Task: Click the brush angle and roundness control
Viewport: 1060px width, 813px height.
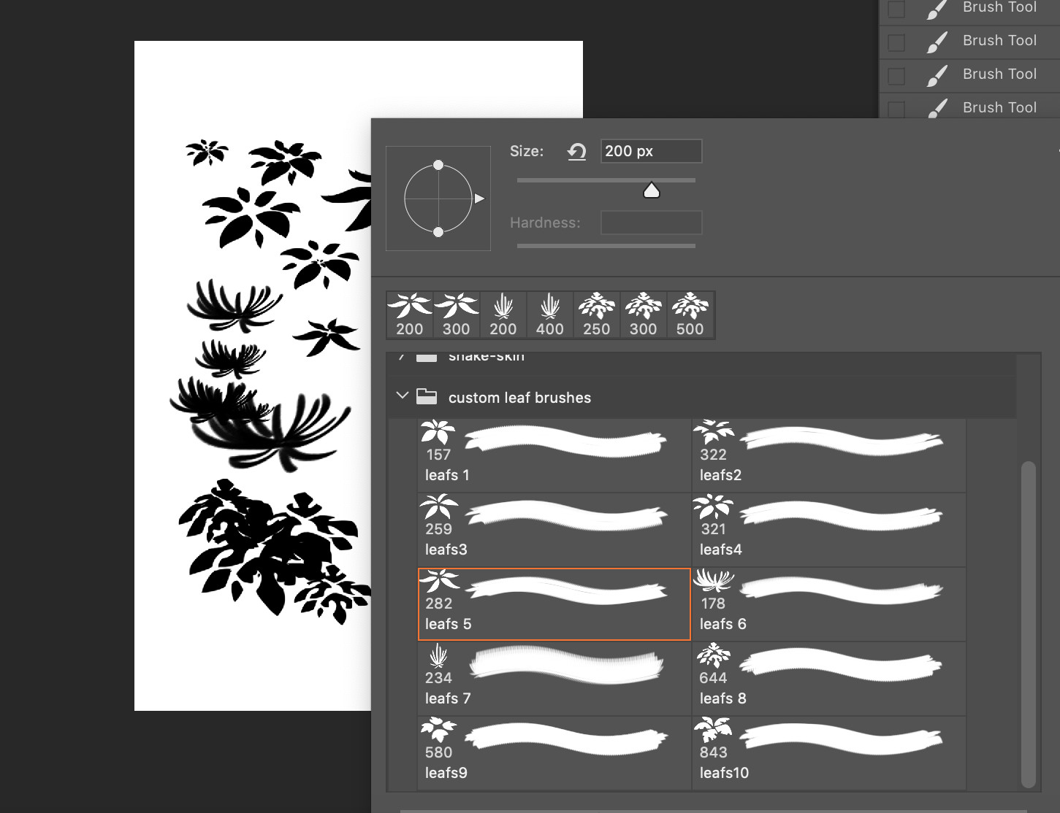Action: tap(438, 198)
